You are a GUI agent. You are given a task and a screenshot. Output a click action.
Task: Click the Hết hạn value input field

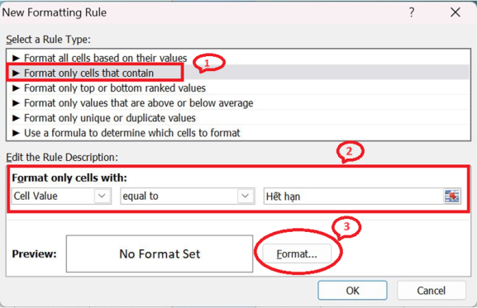[x=354, y=196]
